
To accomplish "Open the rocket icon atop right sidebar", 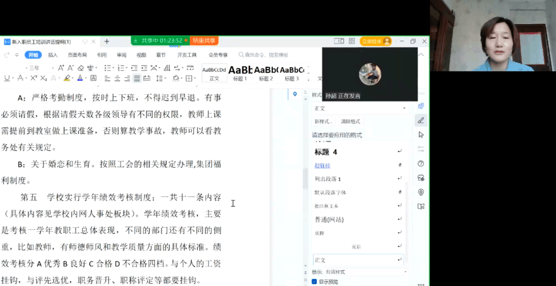I will pos(421,106).
